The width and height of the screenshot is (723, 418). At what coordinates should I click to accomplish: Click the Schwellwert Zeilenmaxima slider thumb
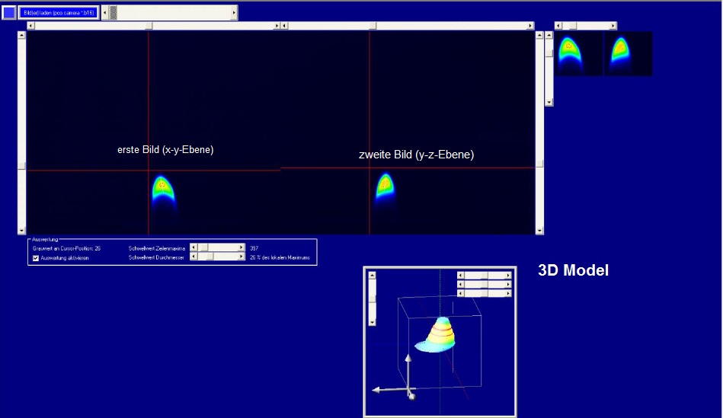click(x=203, y=247)
